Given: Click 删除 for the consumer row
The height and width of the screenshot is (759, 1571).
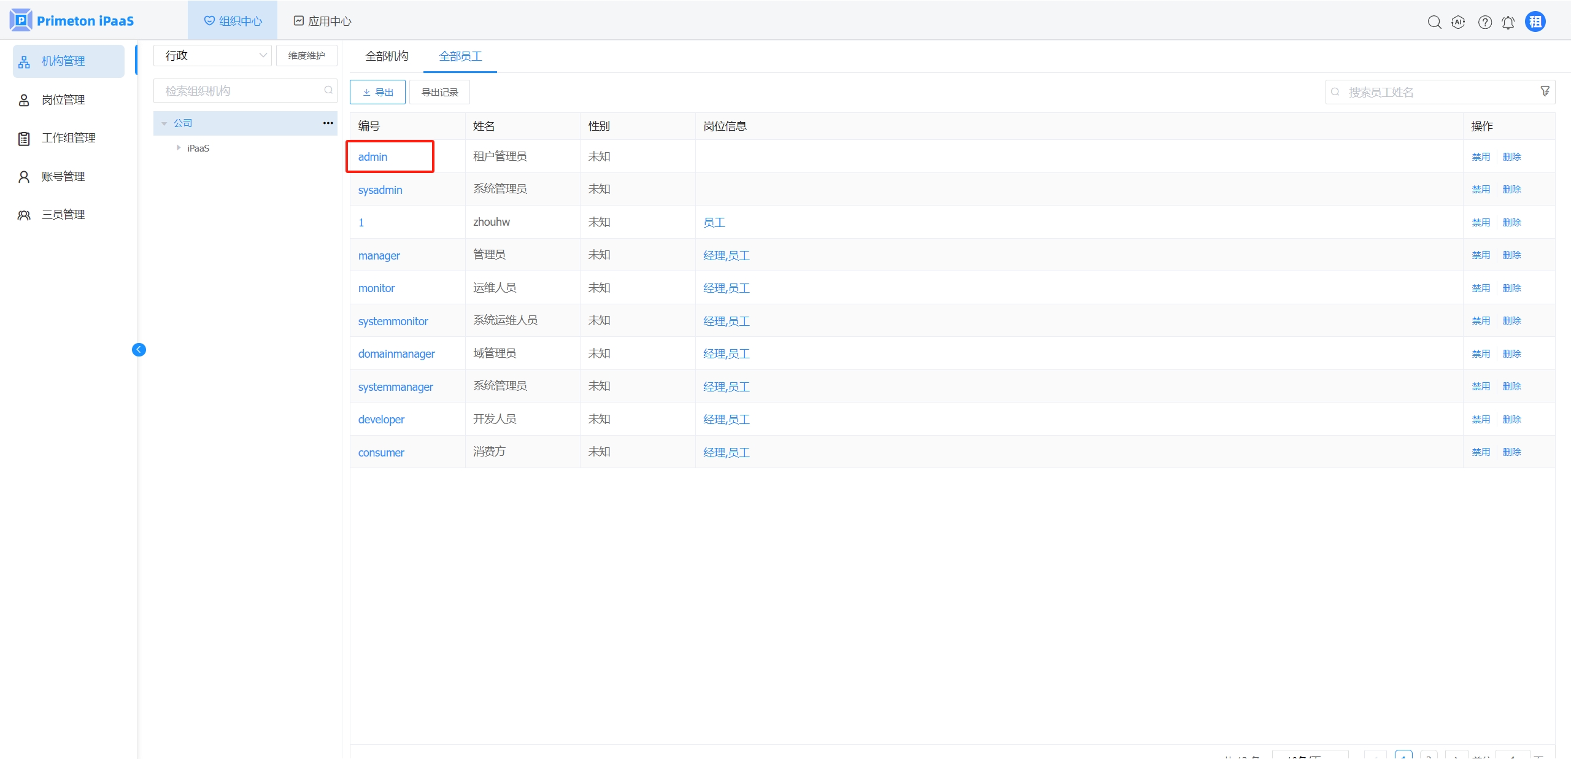Looking at the screenshot, I should 1511,452.
